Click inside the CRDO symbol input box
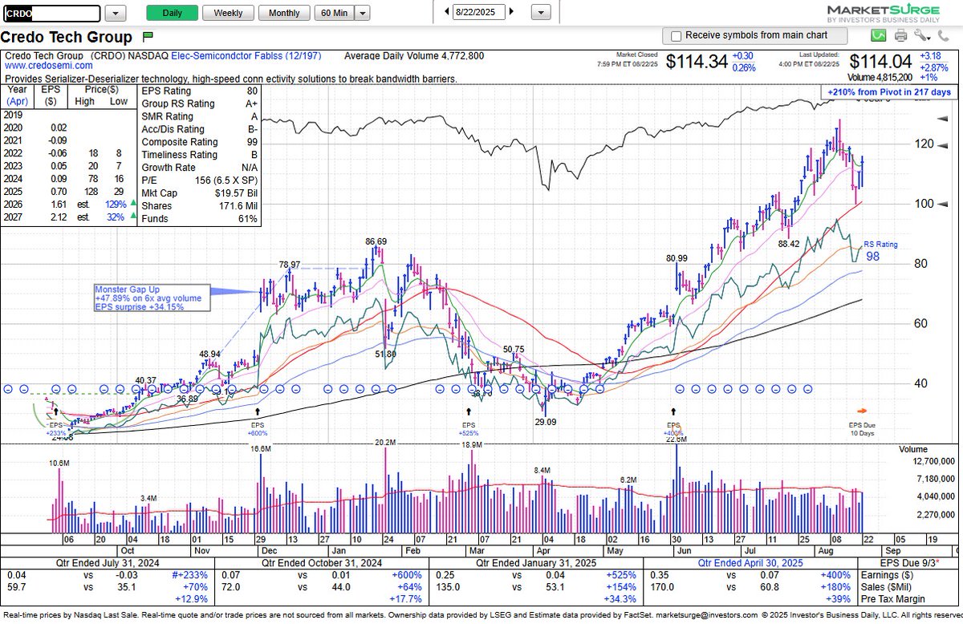The height and width of the screenshot is (624, 963). coord(52,14)
